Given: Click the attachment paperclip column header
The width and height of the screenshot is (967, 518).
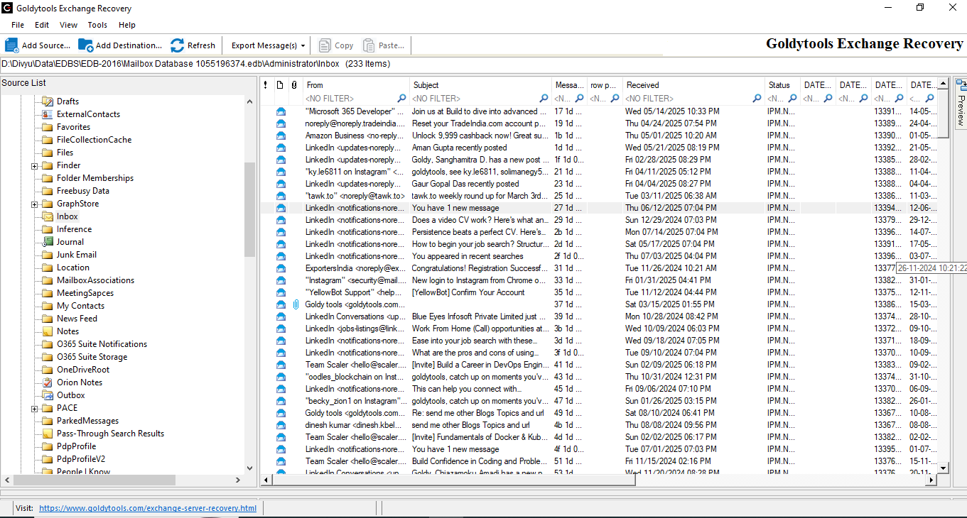Looking at the screenshot, I should pyautogui.click(x=293, y=85).
